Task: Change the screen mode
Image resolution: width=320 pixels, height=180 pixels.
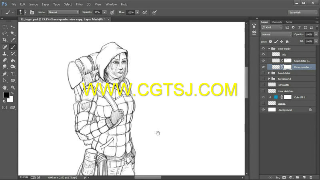Action: point(13,107)
